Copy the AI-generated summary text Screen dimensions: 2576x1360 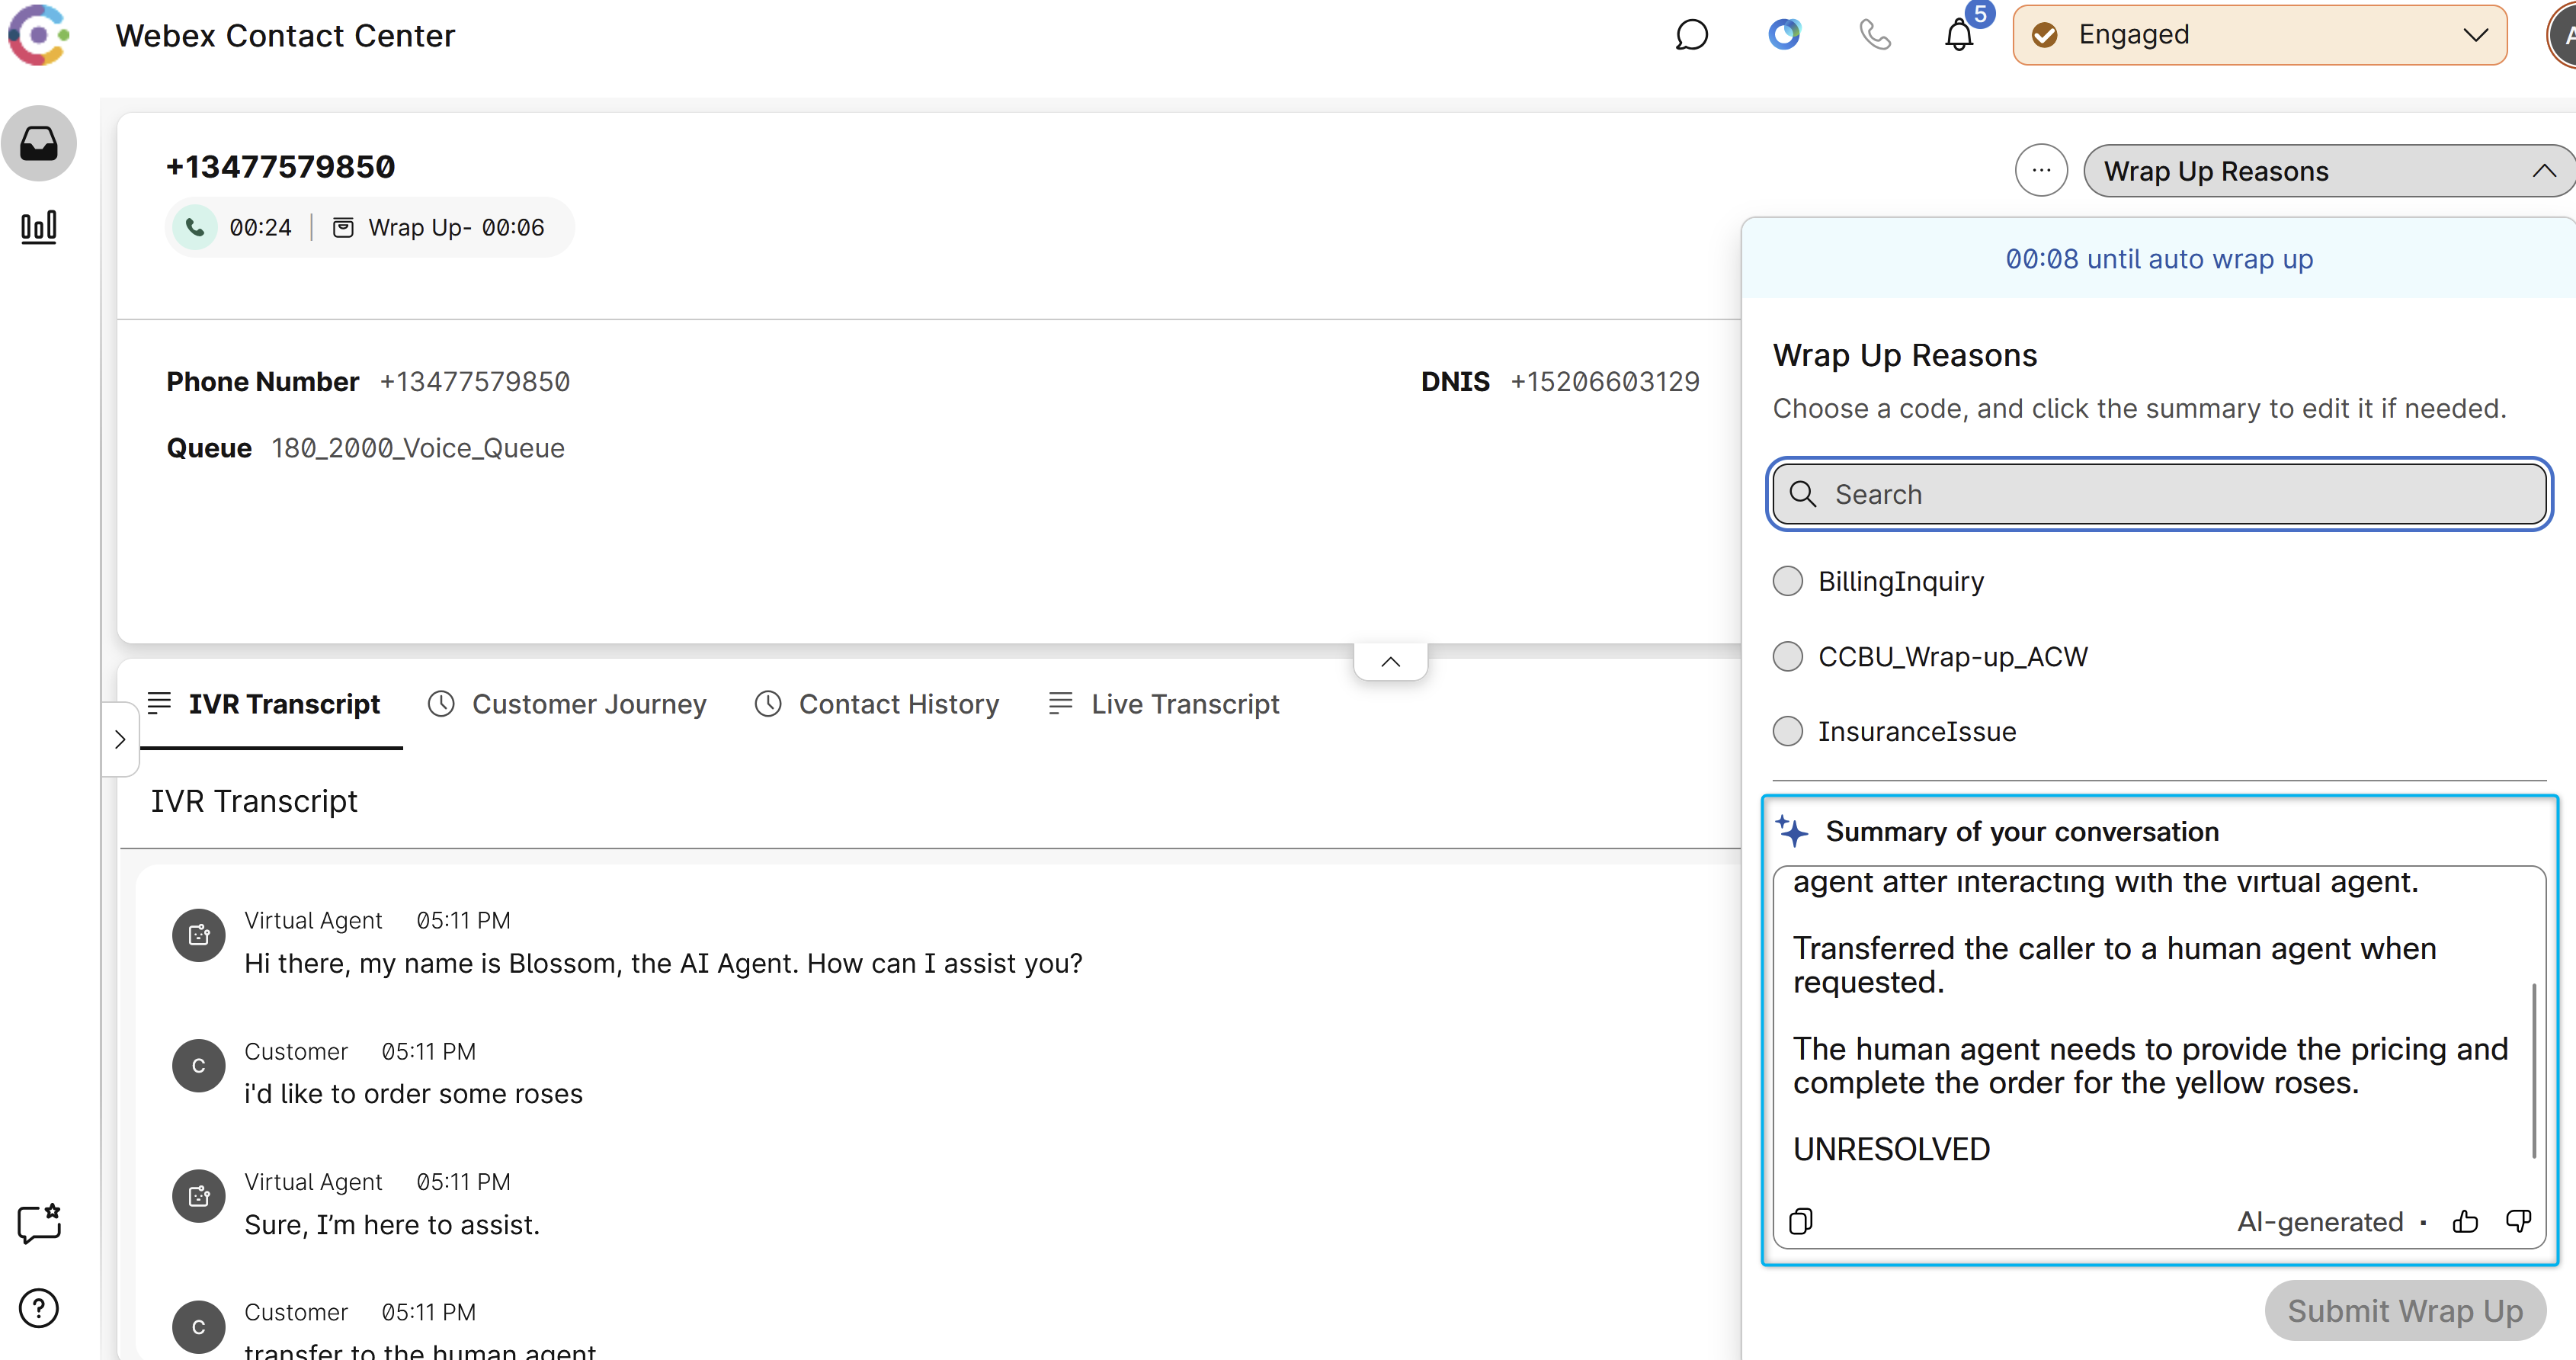[x=1801, y=1221]
